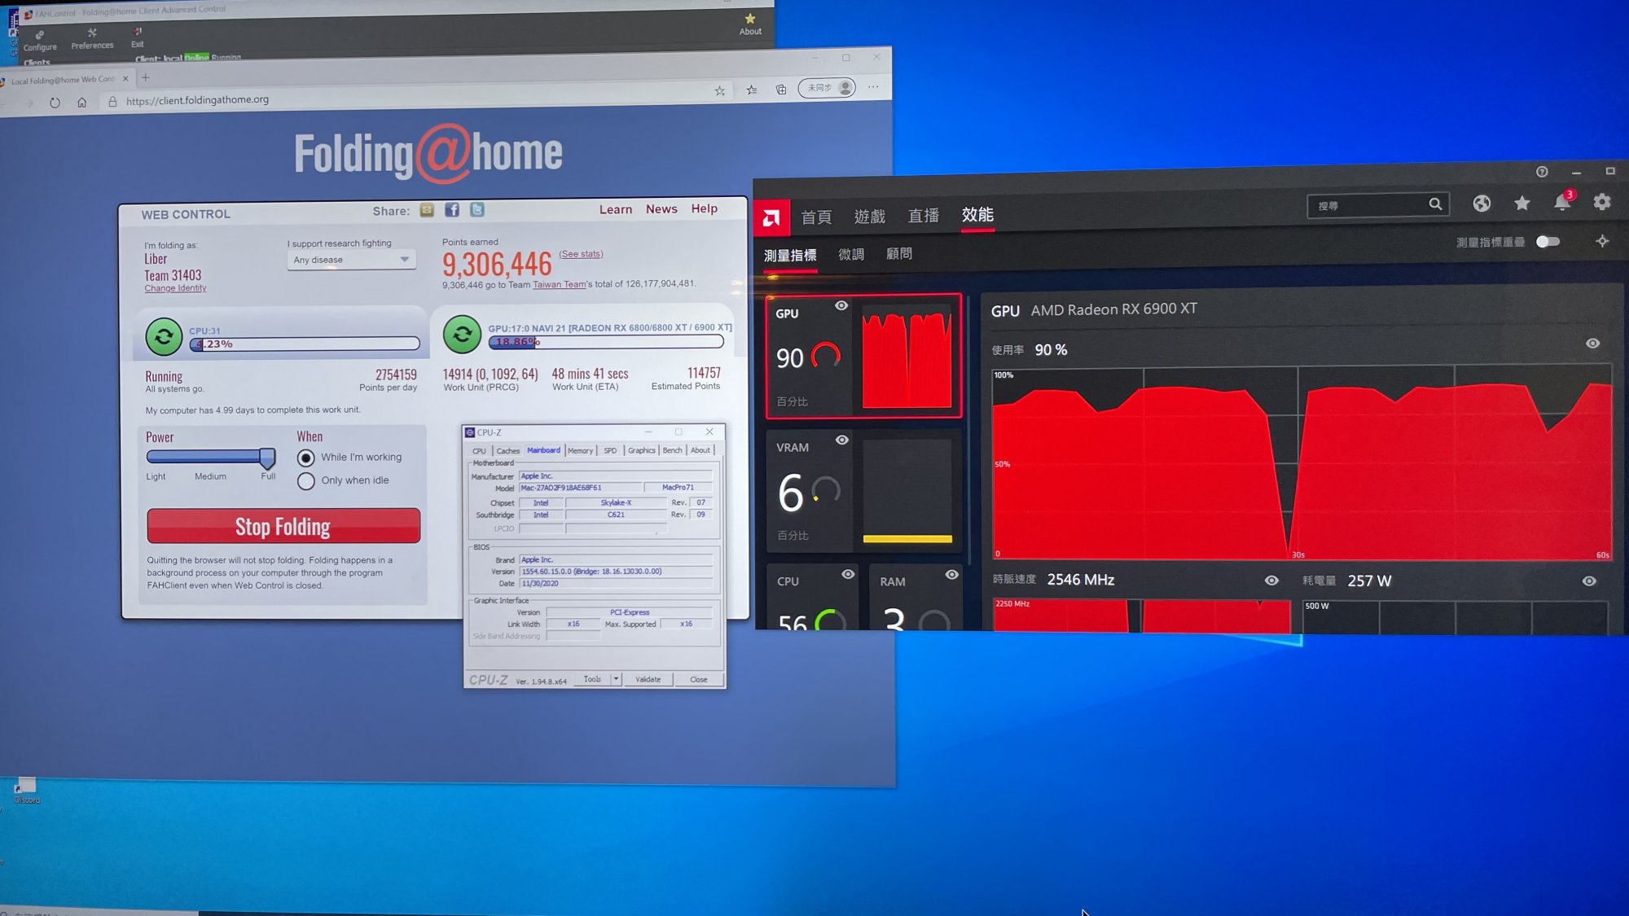Click the AMD favorites star icon
Screen dimensions: 1629x916
tap(1521, 204)
